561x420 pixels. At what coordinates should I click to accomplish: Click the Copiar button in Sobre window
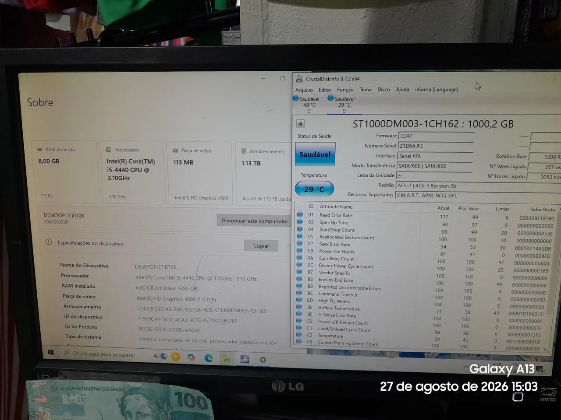point(261,246)
